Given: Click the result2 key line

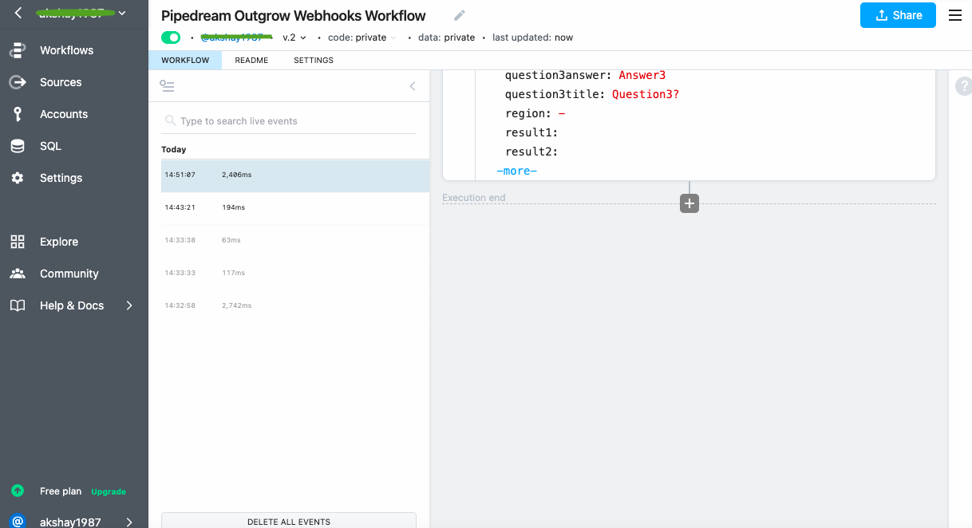Looking at the screenshot, I should pos(531,152).
